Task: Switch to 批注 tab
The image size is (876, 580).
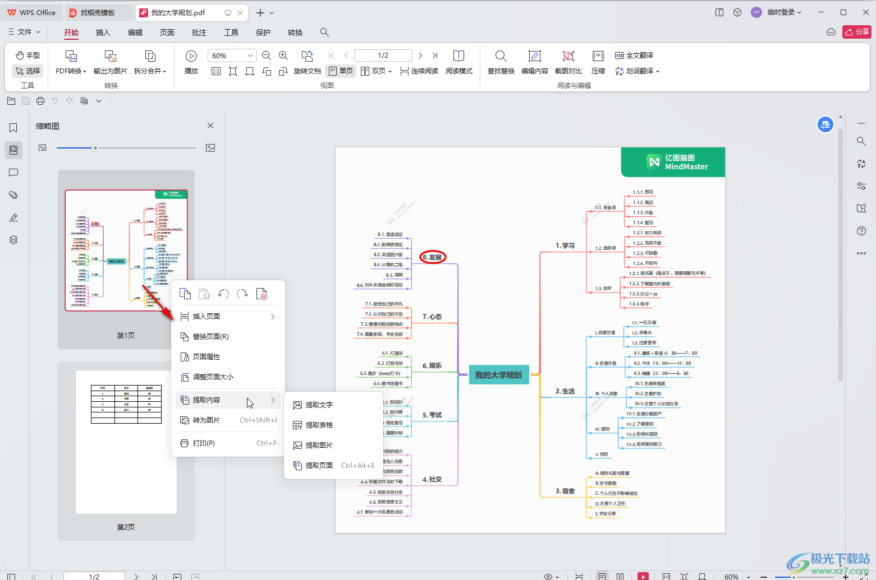Action: 199,33
